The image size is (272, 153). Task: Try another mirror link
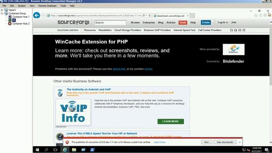click(148, 69)
